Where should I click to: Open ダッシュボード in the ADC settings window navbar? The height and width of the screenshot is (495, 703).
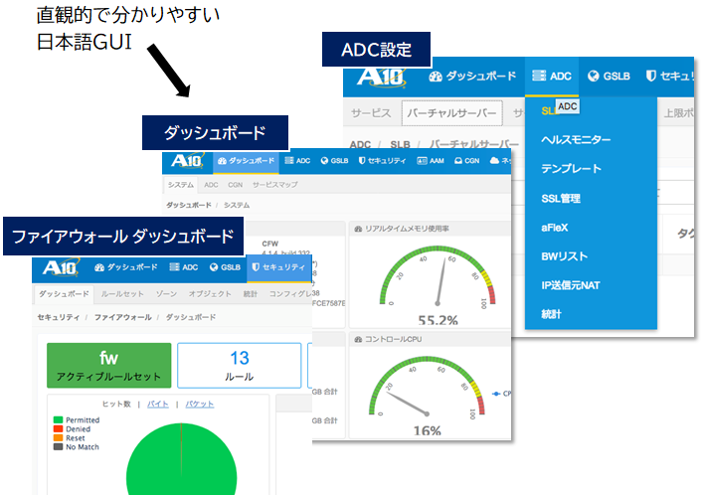click(472, 77)
